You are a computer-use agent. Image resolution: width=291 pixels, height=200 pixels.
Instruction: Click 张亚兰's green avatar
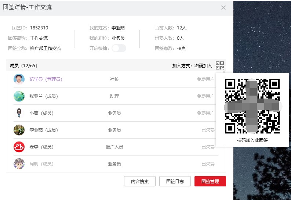(x=19, y=96)
